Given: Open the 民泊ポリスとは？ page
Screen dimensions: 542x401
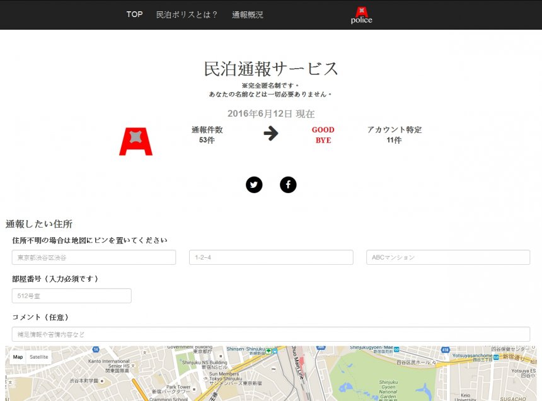Looking at the screenshot, I should coord(187,15).
